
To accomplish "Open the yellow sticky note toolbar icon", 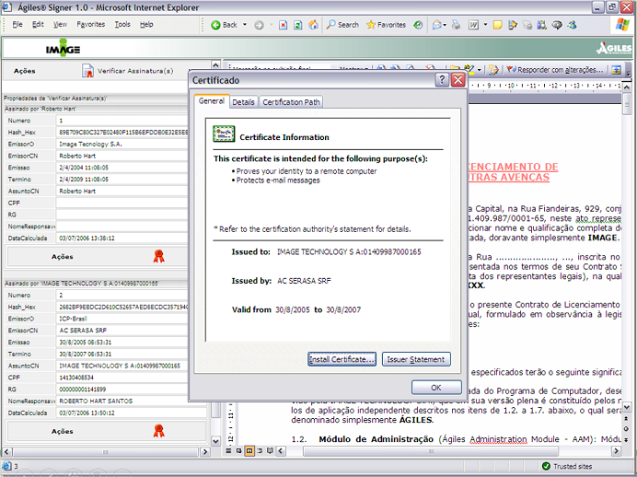I will pos(497,25).
